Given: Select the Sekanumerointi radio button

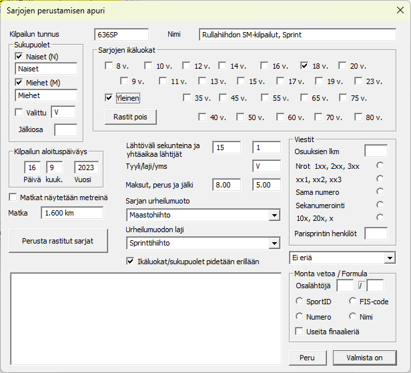Looking at the screenshot, I should (380, 204).
